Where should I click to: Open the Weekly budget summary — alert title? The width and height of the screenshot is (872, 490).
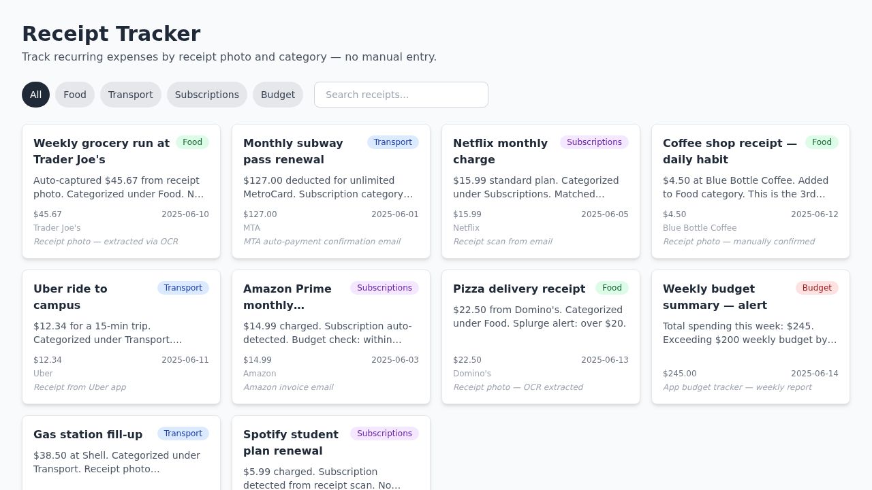click(x=715, y=297)
